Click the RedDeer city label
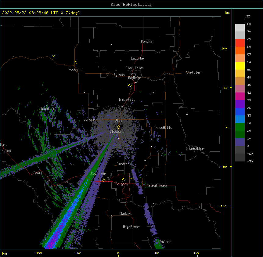The height and width of the screenshot is (257, 263). [134, 78]
